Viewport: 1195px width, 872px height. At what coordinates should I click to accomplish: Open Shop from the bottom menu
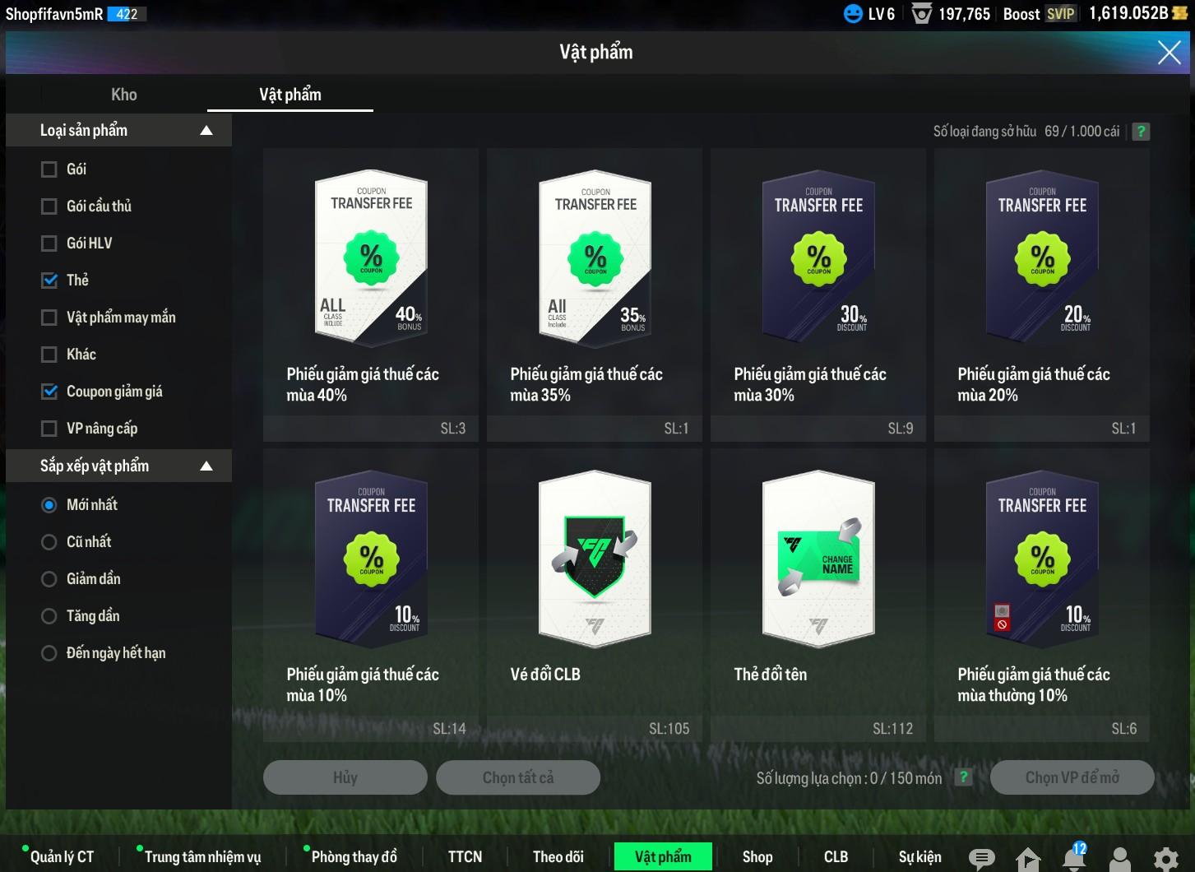click(757, 857)
